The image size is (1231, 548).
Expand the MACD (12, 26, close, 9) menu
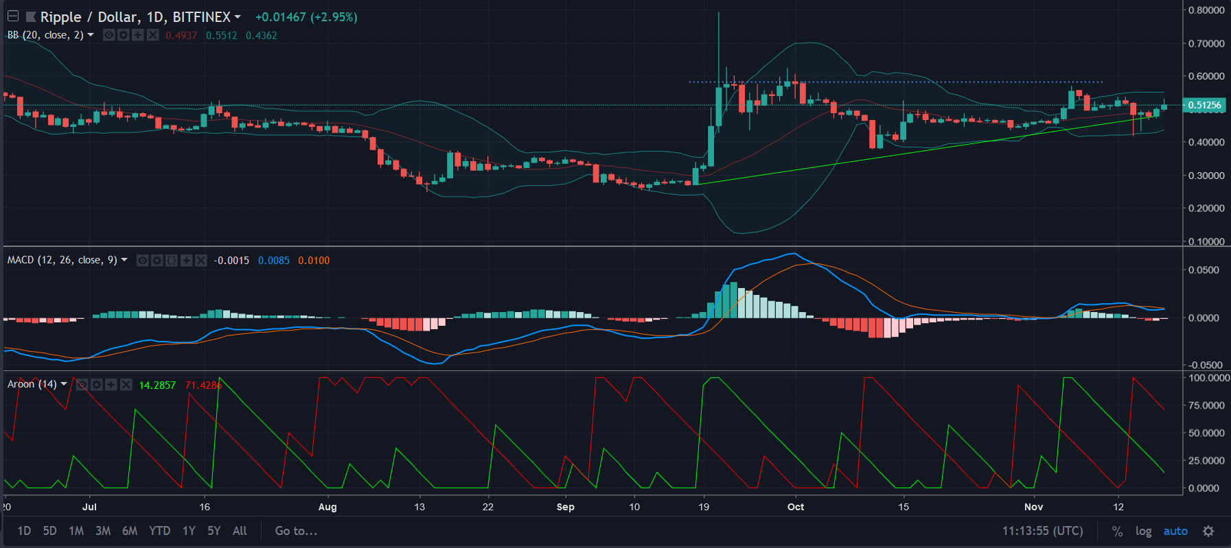124,260
